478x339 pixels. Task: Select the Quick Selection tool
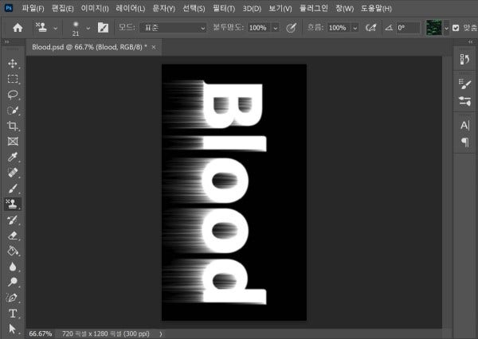coord(13,111)
